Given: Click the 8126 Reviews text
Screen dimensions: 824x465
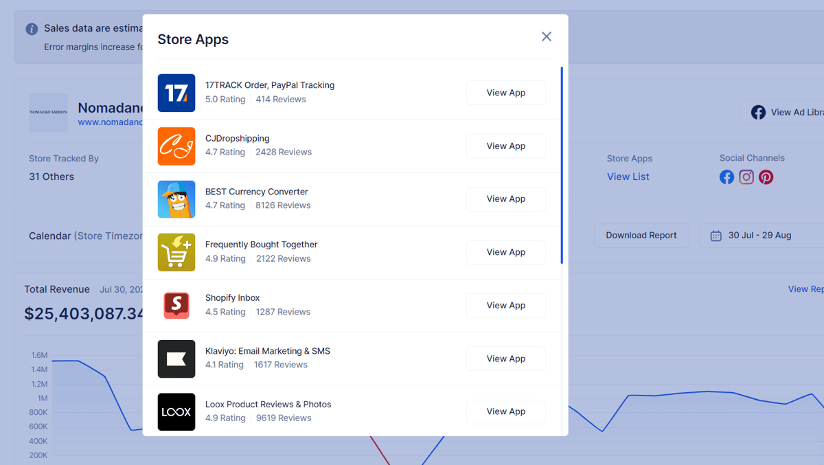Looking at the screenshot, I should [x=283, y=205].
